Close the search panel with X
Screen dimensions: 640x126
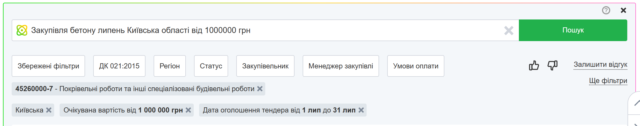(x=623, y=10)
